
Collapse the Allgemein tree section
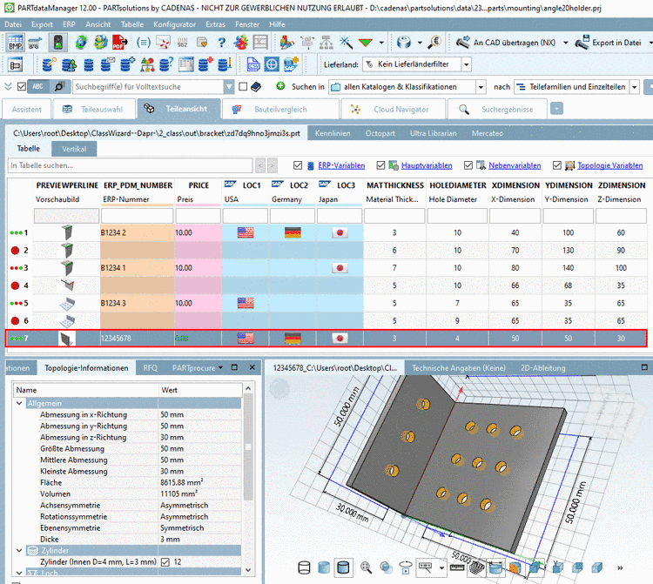(19, 403)
